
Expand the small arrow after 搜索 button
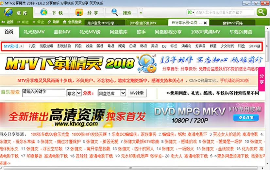[x=141, y=13]
